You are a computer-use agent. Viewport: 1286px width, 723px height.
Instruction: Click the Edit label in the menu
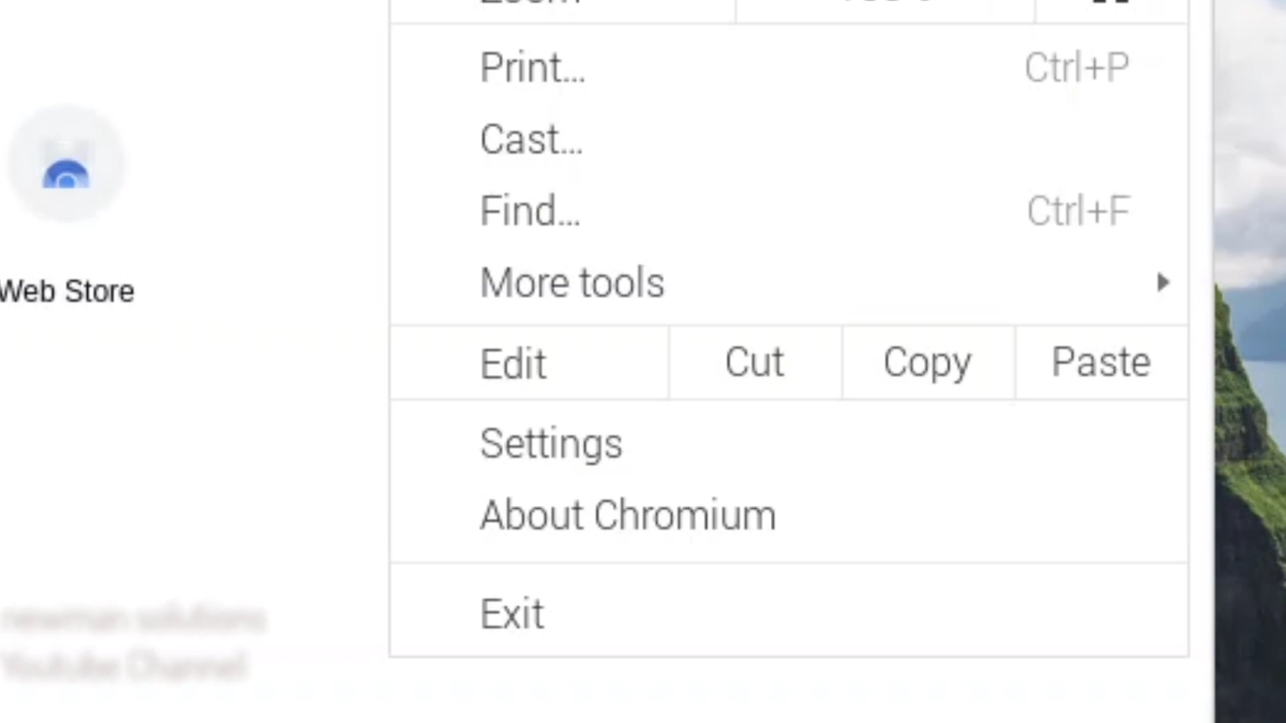click(513, 362)
